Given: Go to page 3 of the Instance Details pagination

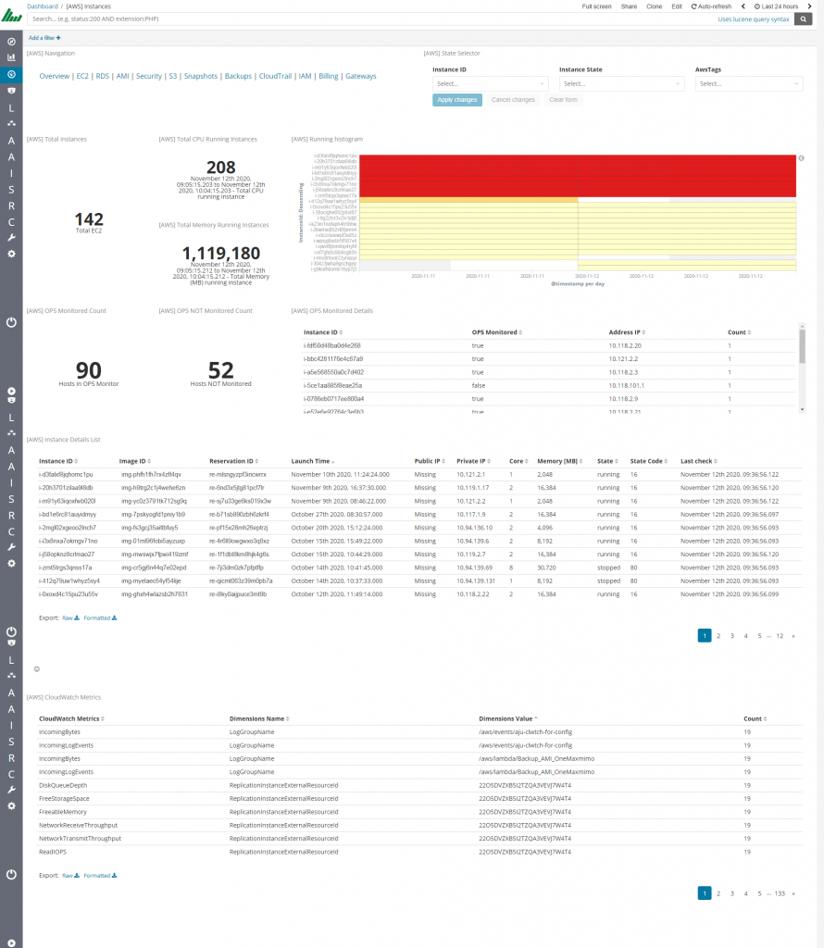Looking at the screenshot, I should click(731, 635).
